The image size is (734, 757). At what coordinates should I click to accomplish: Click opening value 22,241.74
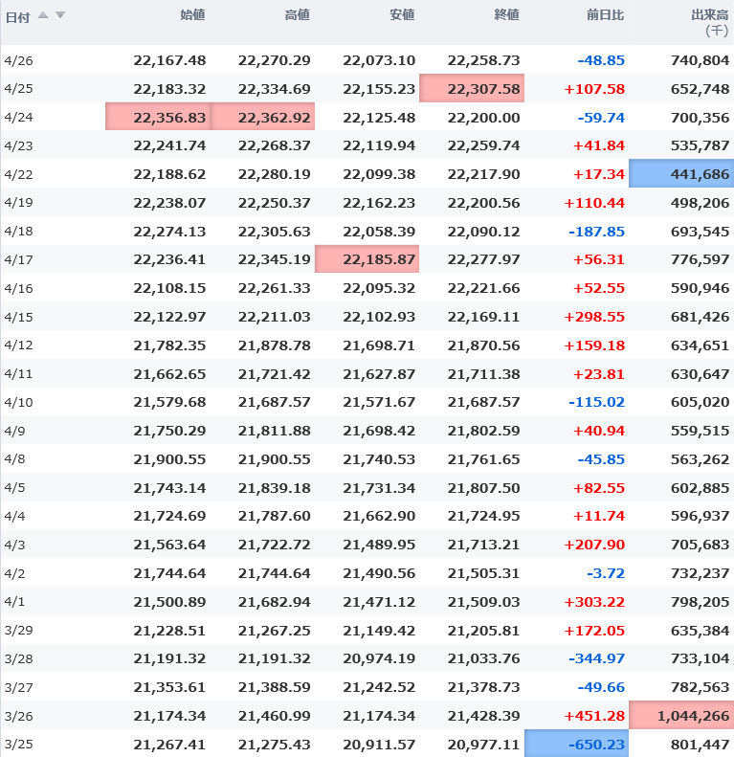(169, 145)
